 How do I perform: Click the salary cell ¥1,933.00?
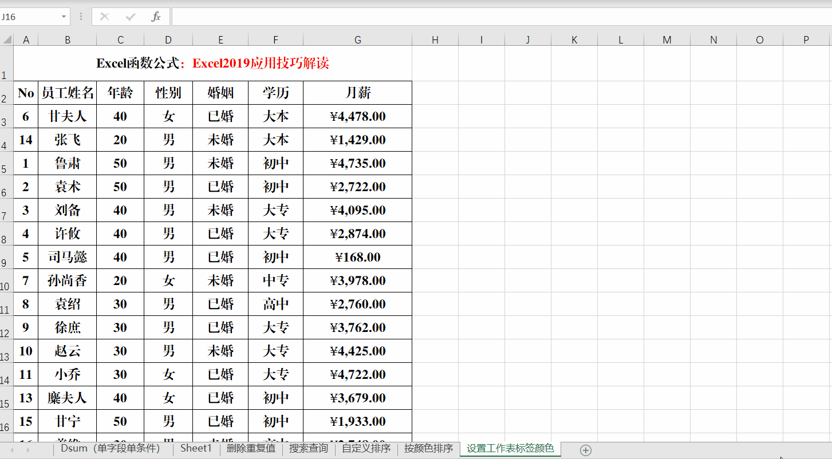point(358,421)
